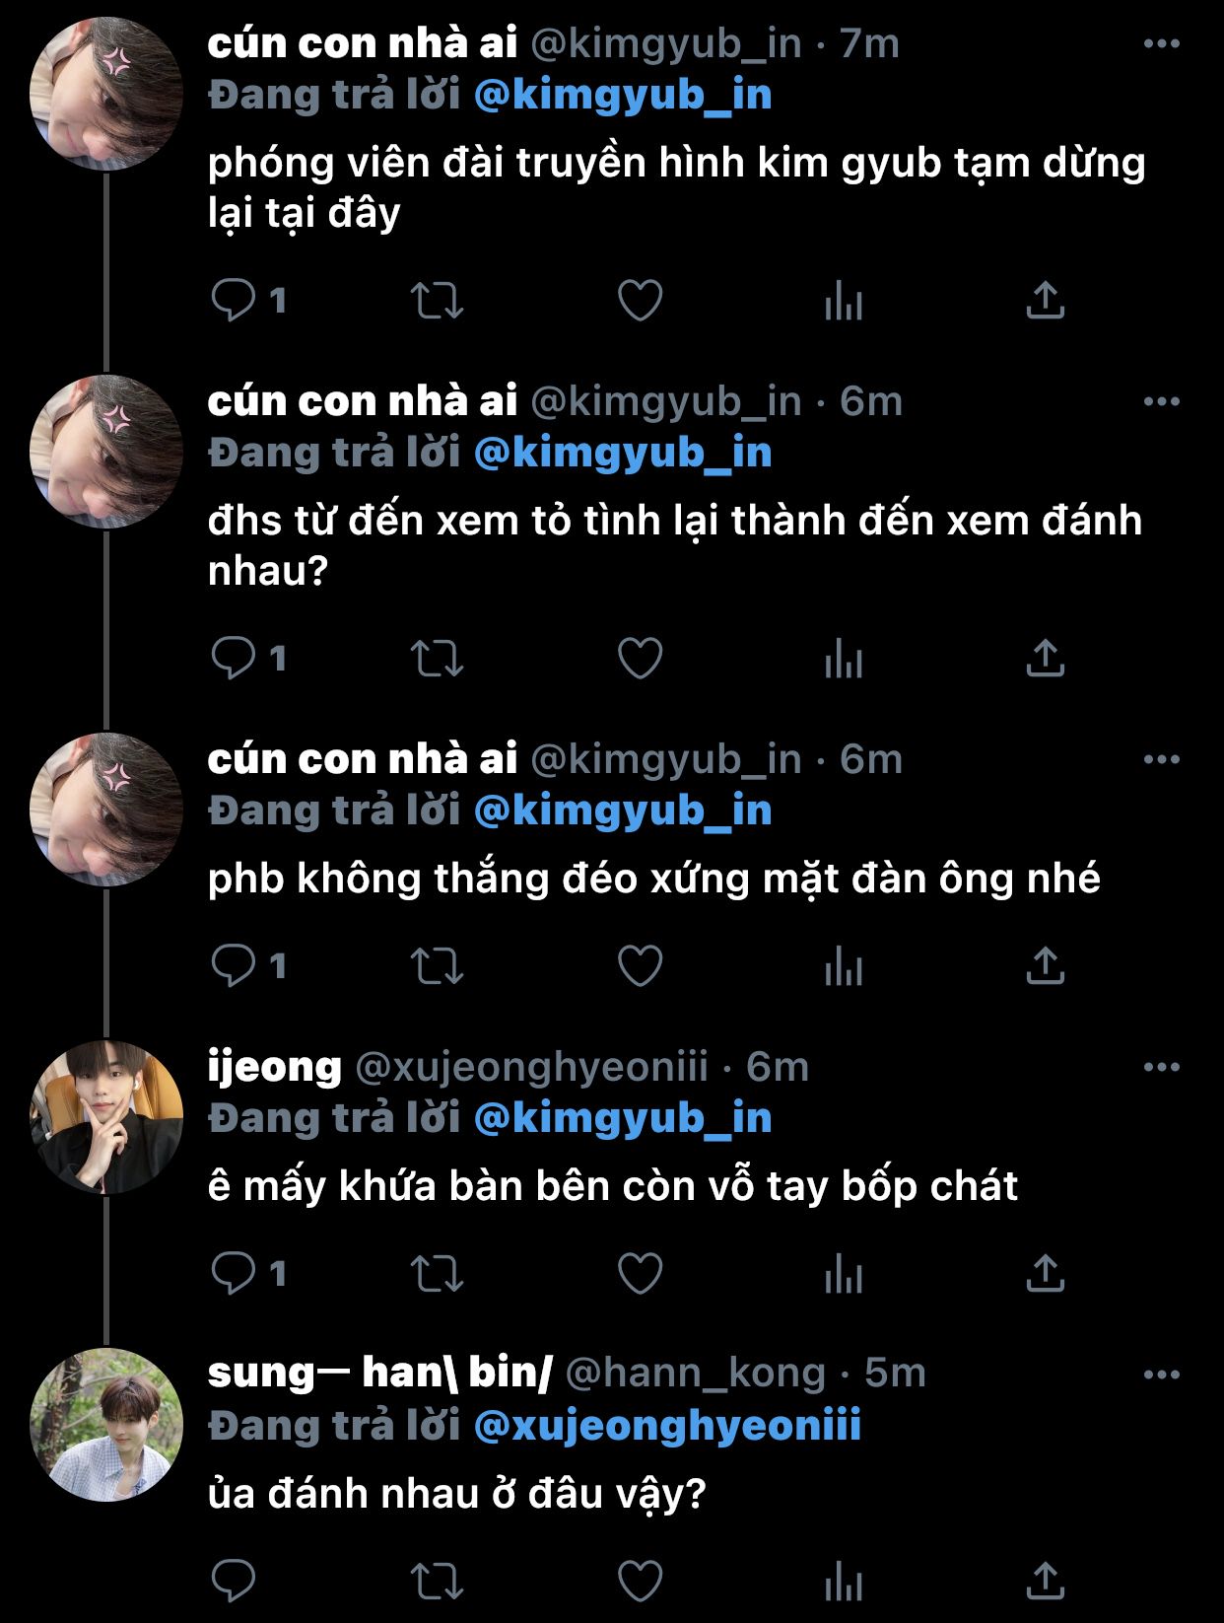Reply to the 'phb không thắng' tweet
The width and height of the screenshot is (1224, 1623).
pyautogui.click(x=235, y=965)
